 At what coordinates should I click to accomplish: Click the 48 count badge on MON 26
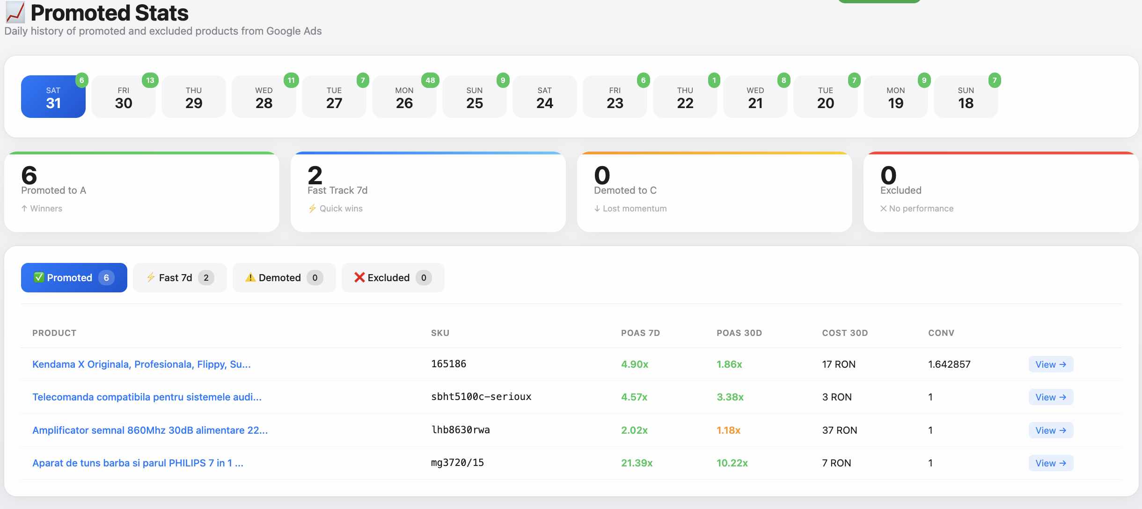[431, 80]
